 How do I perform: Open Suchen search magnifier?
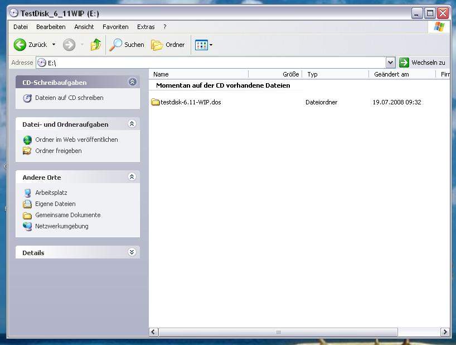pyautogui.click(x=127, y=45)
